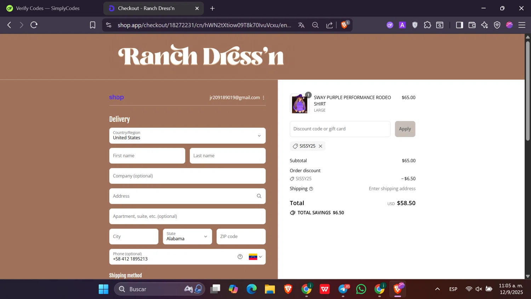This screenshot has height=299, width=531.
Task: Click the translate page icon
Action: click(x=301, y=25)
